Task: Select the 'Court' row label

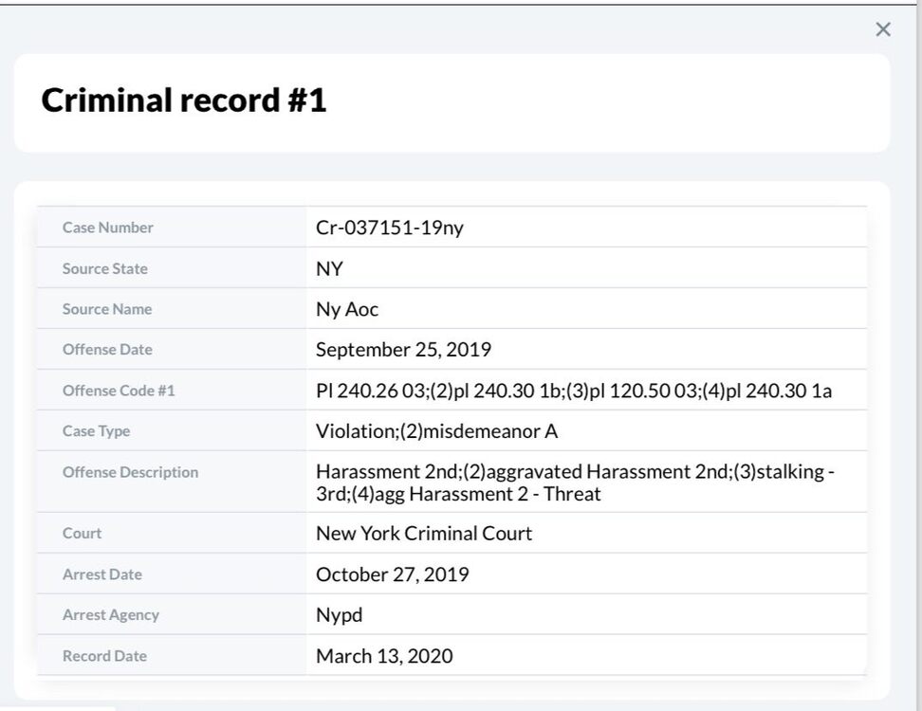Action: pyautogui.click(x=82, y=534)
